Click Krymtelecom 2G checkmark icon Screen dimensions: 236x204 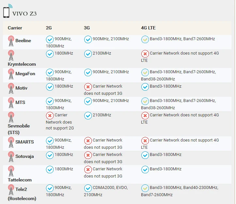(50, 54)
